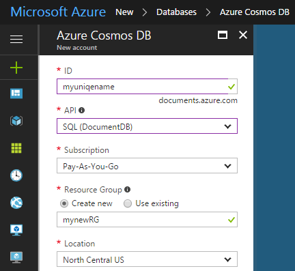Open the classic Virtual machines gray monitor icon
Image resolution: width=295 pixels, height=271 pixels.
tap(16, 257)
